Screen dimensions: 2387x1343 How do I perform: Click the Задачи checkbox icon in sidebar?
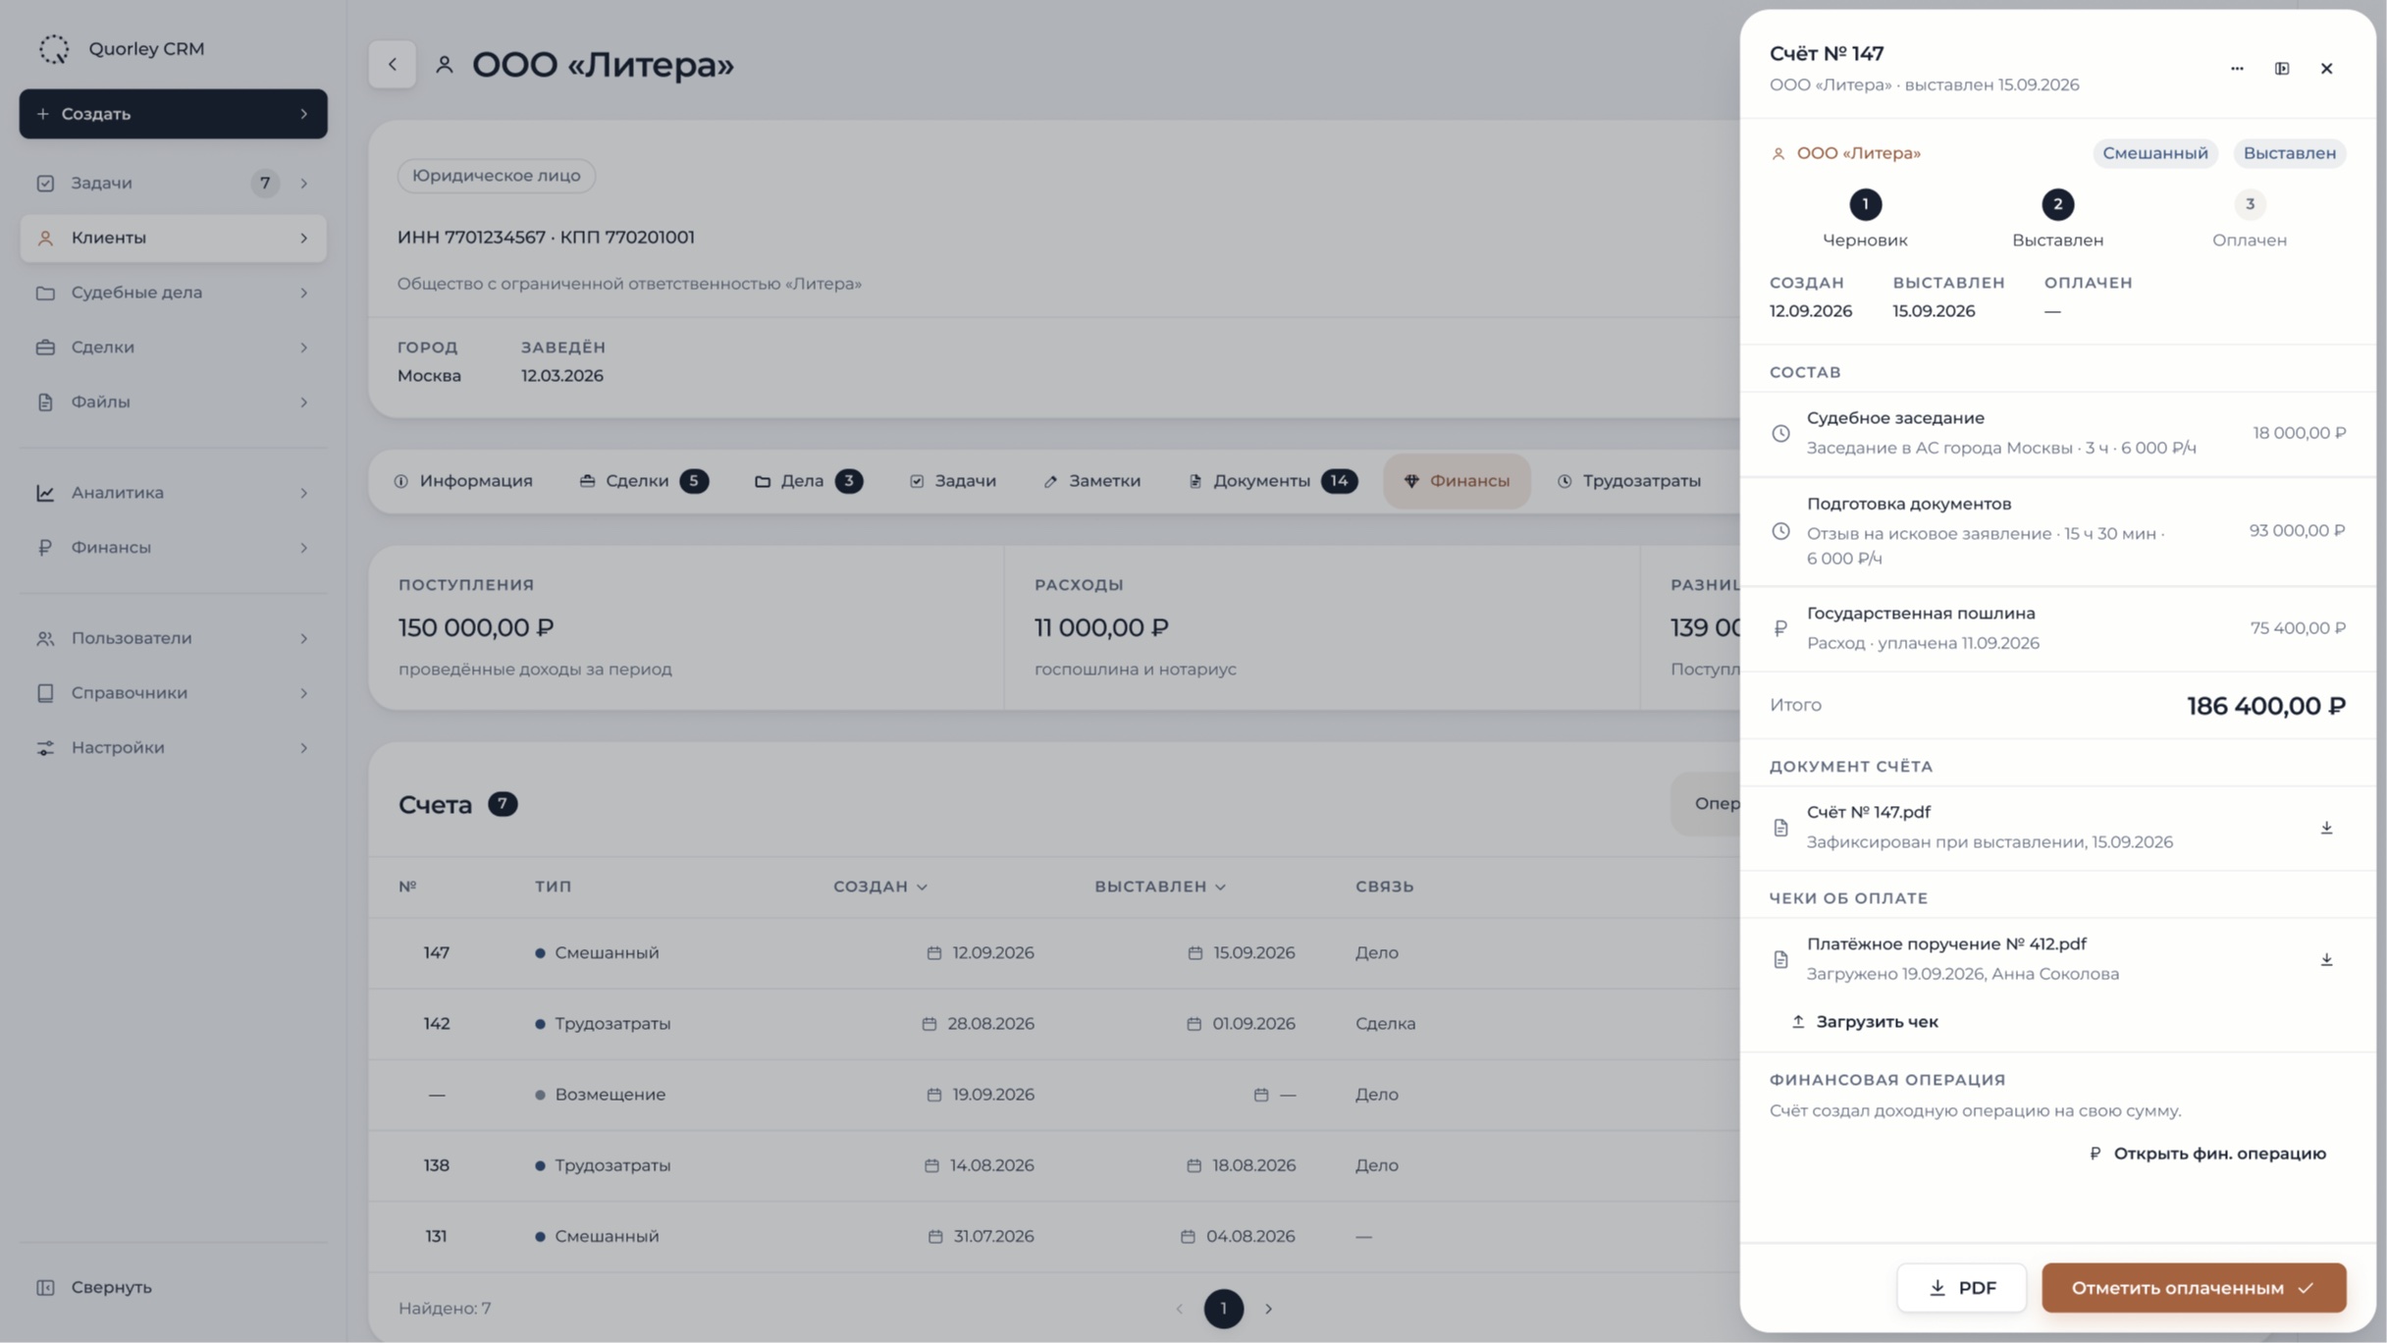point(45,184)
